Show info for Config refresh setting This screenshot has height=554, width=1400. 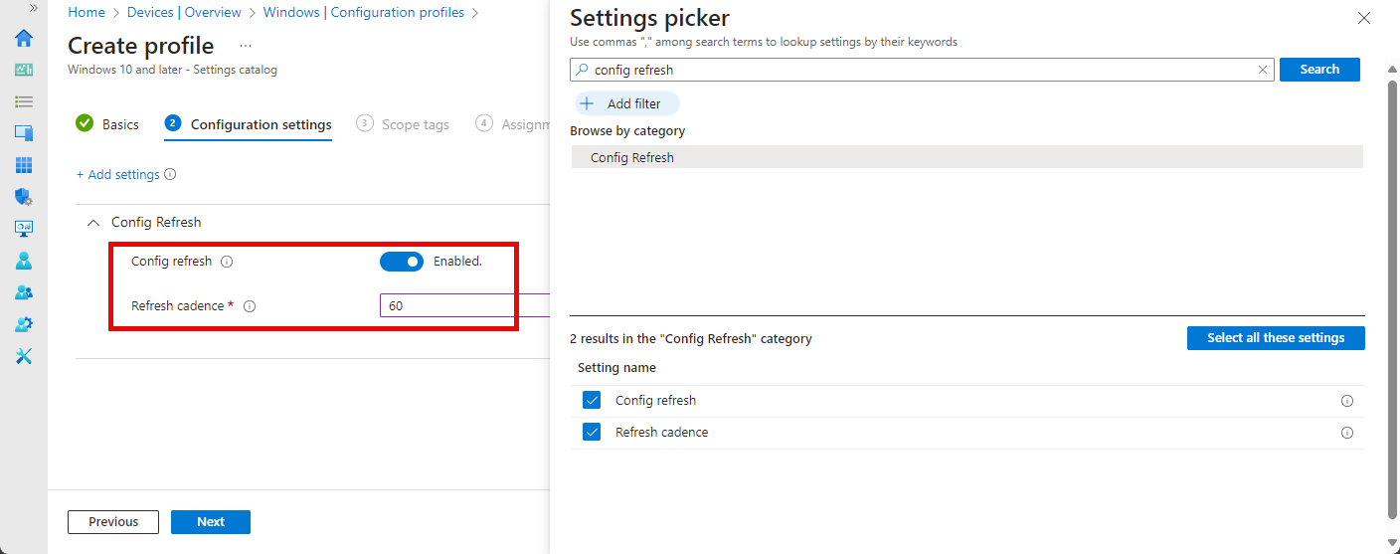coord(227,262)
